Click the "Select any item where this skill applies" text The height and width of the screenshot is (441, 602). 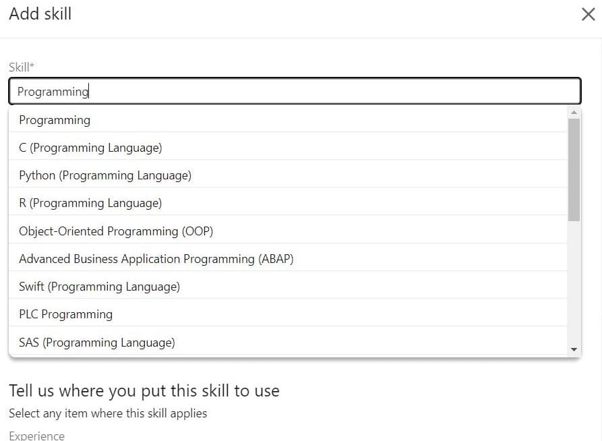tap(108, 413)
